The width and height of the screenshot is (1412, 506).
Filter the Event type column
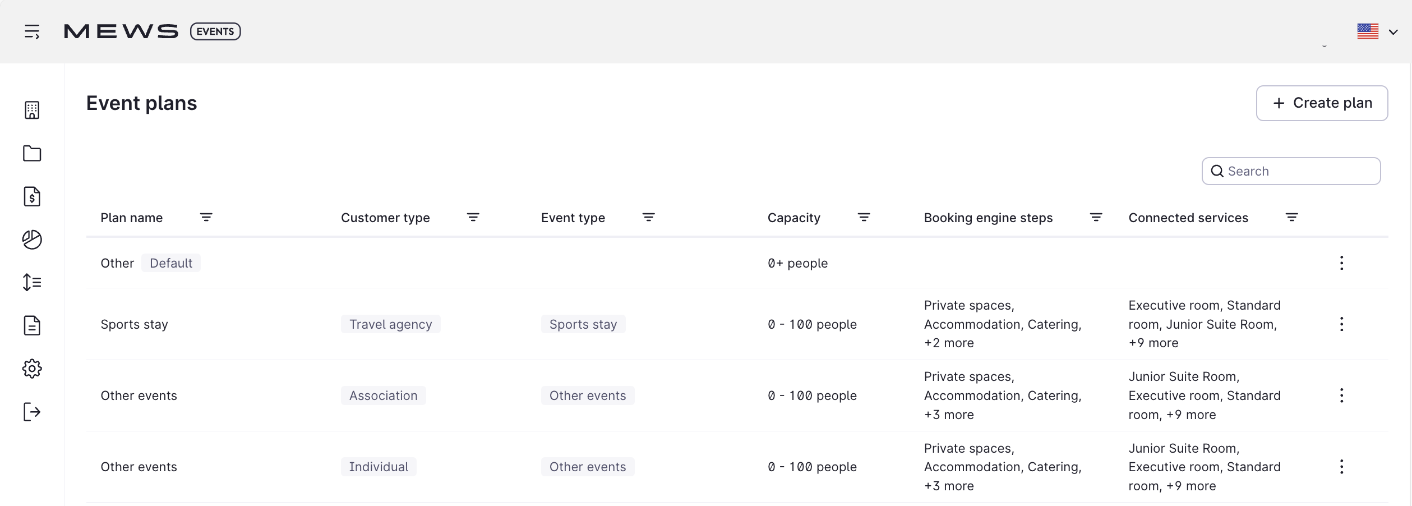[x=649, y=218]
